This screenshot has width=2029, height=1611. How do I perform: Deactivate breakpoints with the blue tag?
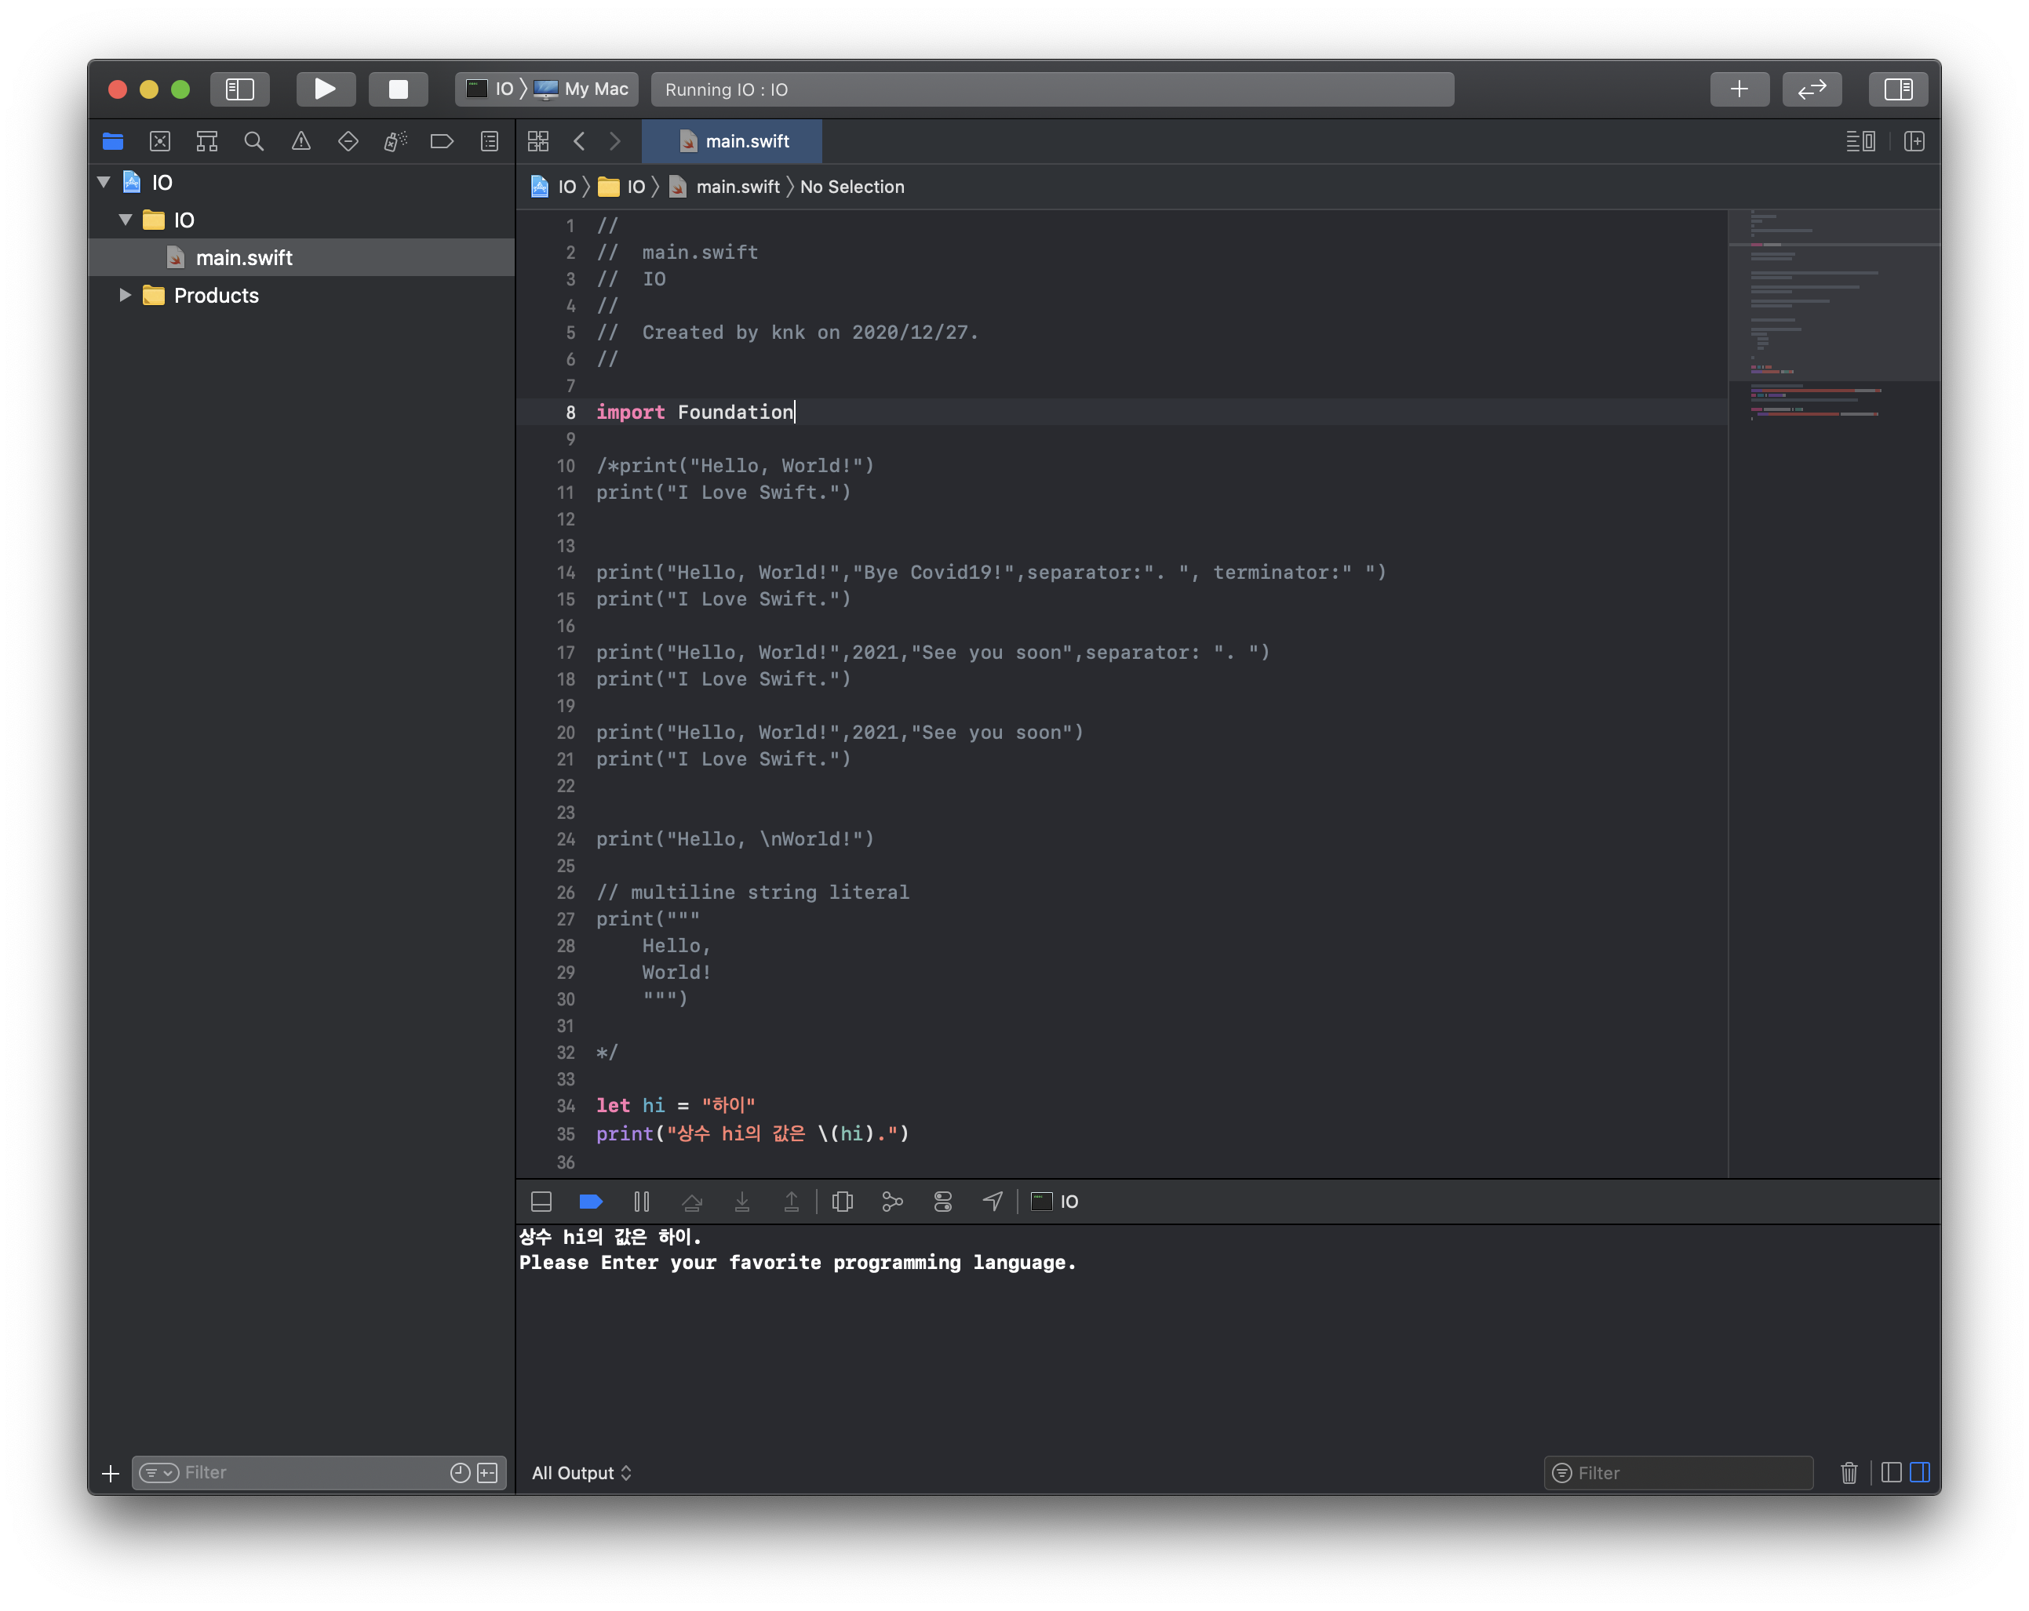click(x=591, y=1202)
